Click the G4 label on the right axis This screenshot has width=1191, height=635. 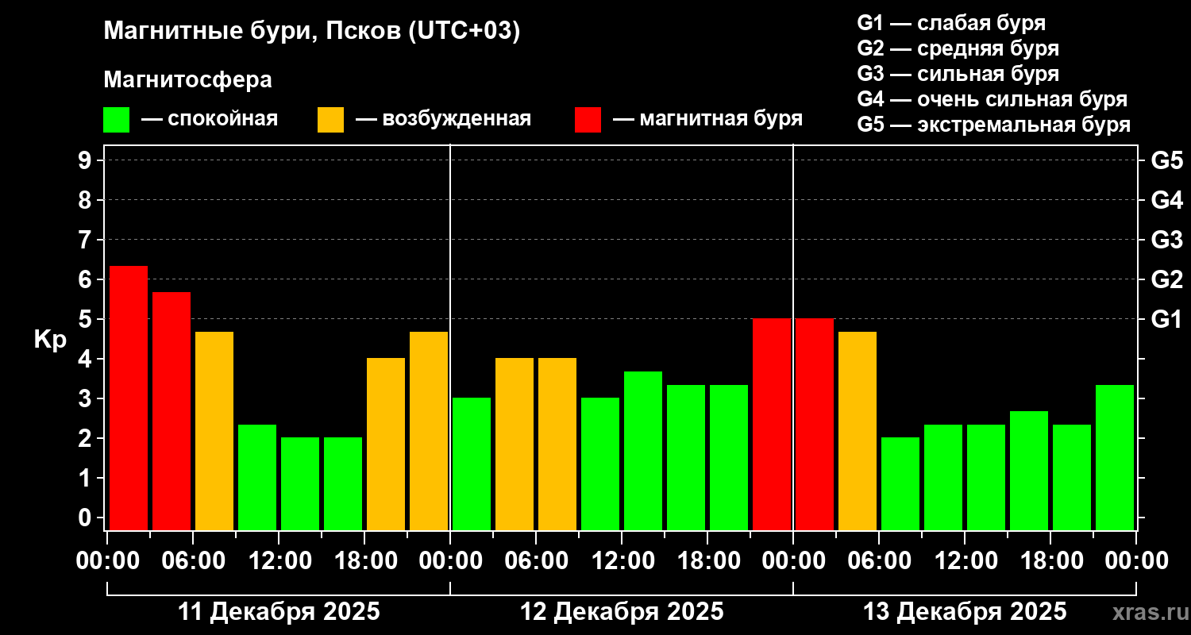click(x=1166, y=200)
